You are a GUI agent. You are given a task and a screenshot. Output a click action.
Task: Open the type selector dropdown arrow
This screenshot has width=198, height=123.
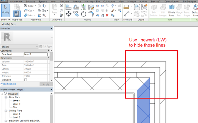tap(52, 38)
